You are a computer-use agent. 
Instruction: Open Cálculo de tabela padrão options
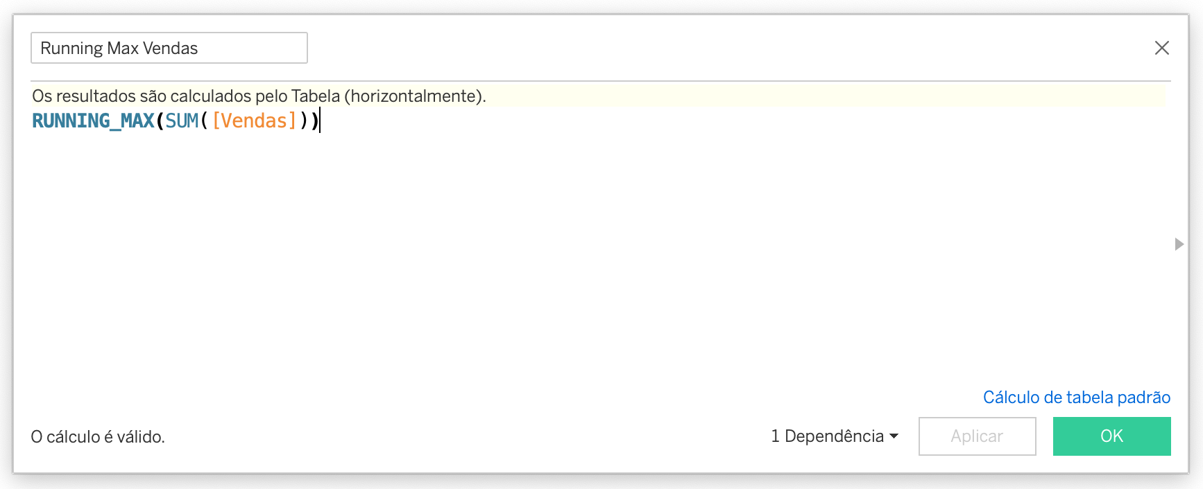(1076, 397)
